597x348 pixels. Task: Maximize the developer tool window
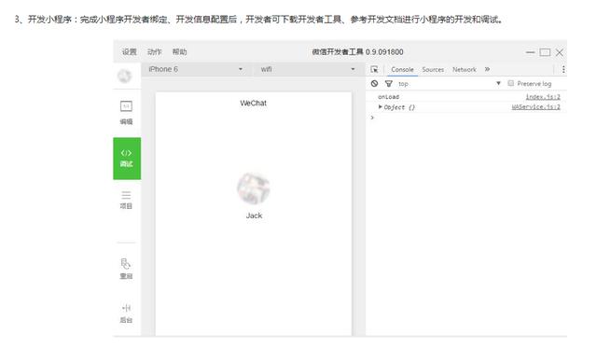[545, 52]
